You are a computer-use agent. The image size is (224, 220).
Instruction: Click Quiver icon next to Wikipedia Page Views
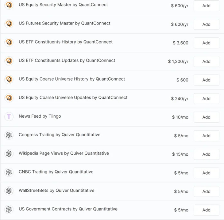[x=9, y=154]
